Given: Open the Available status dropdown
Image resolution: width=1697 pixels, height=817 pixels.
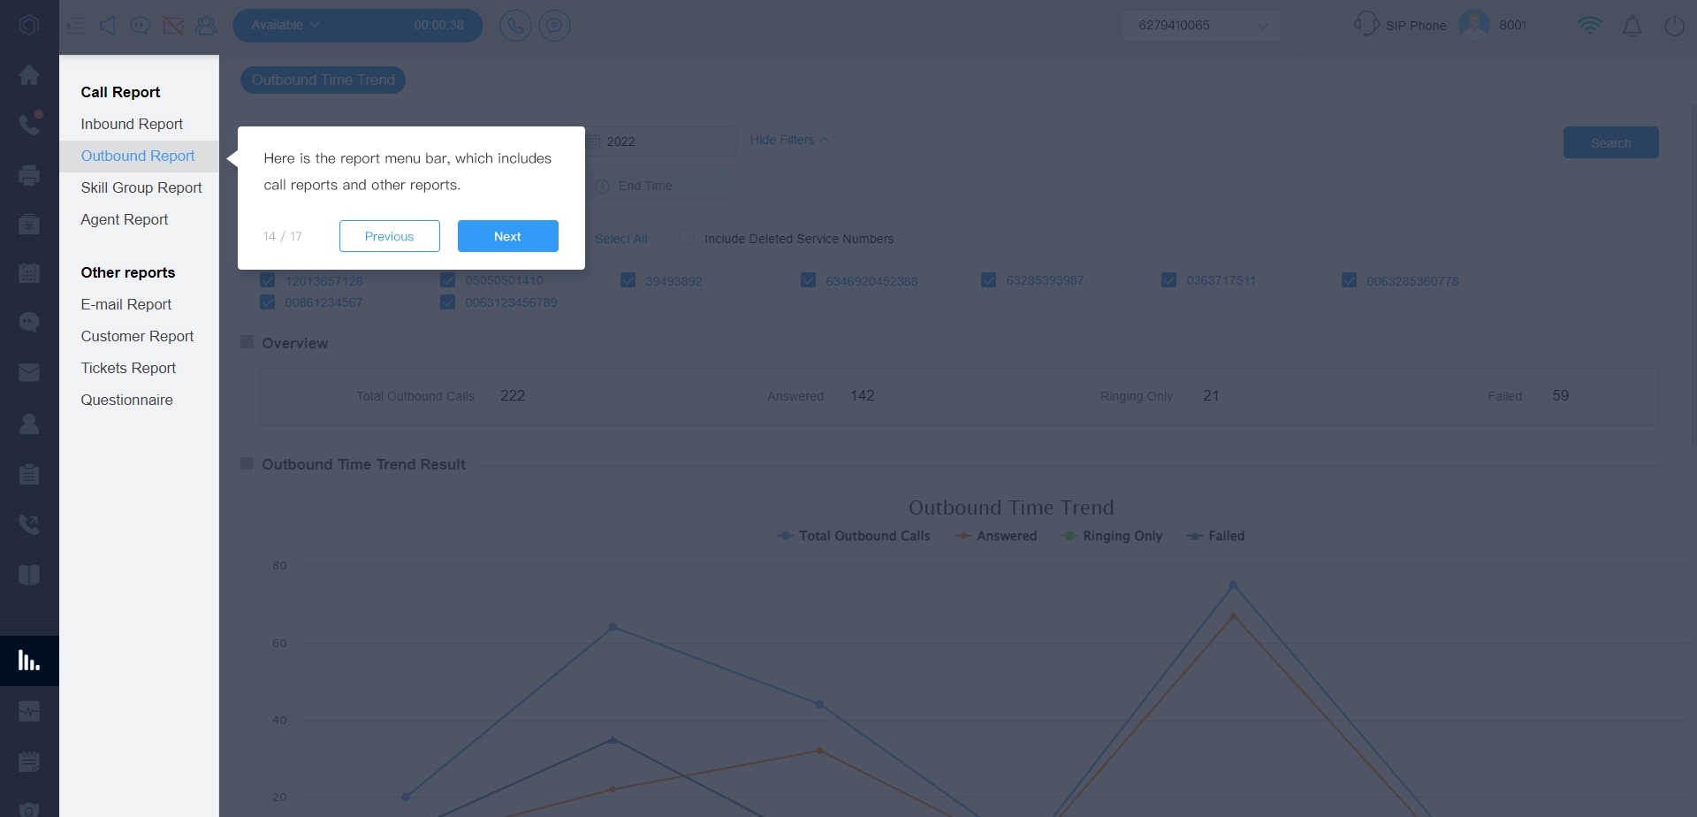Looking at the screenshot, I should click(x=285, y=26).
